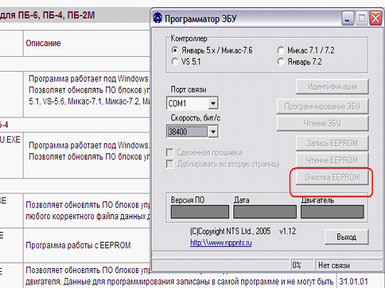This screenshot has width=385, height=298.
Task: Click the Copyright NTS Ltd., 2005 text
Action: coord(231,231)
